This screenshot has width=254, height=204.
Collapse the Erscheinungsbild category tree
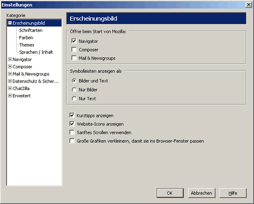[x=10, y=23]
